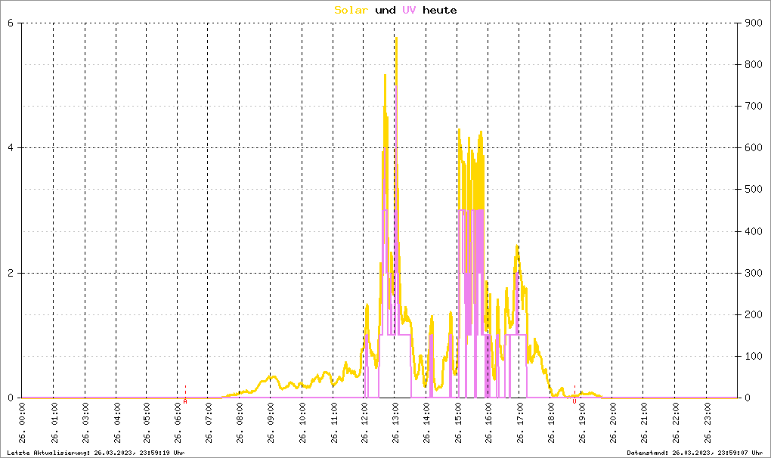Click the yellow "Solar" word in the title
This screenshot has height=458, width=771.
[x=351, y=10]
